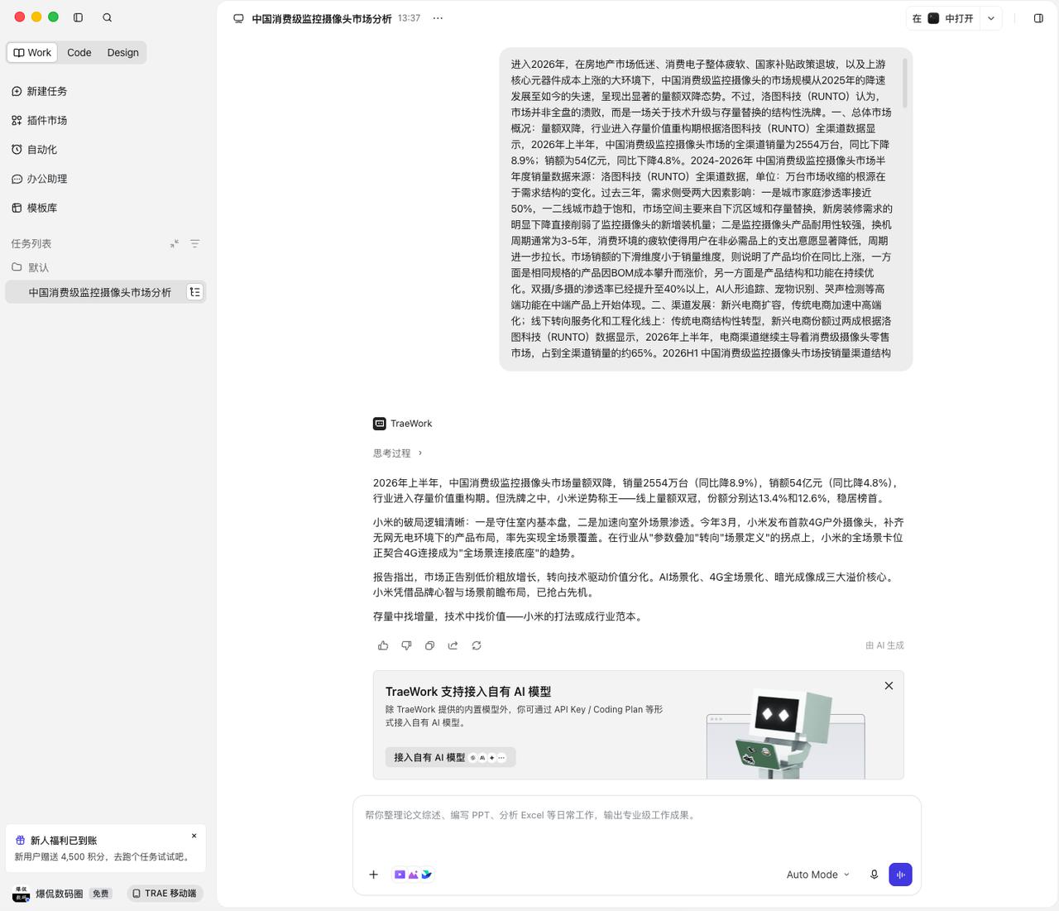Select the 默认 folder in the task list
The image size is (1059, 911).
(x=105, y=267)
